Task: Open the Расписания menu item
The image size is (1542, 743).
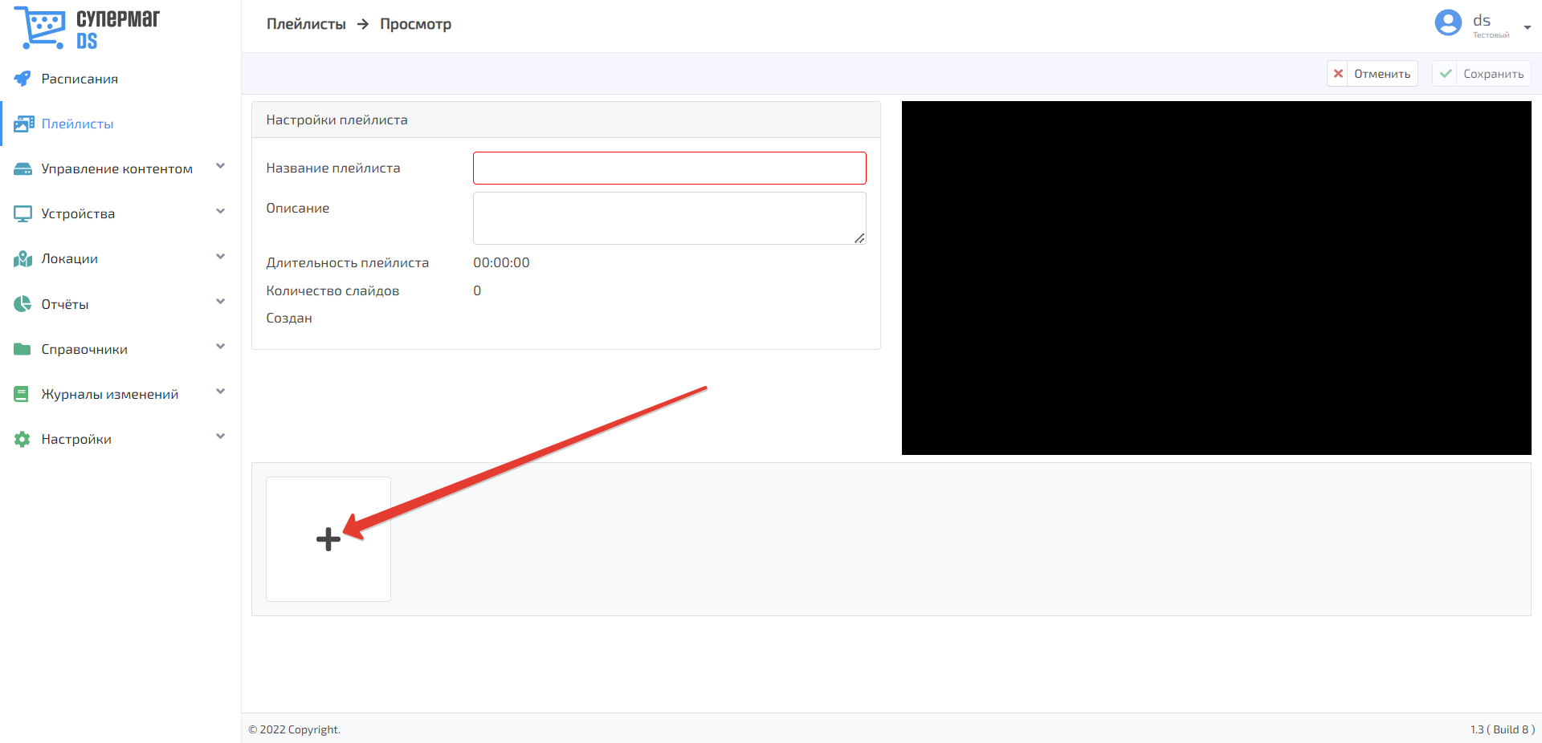Action: pos(80,79)
